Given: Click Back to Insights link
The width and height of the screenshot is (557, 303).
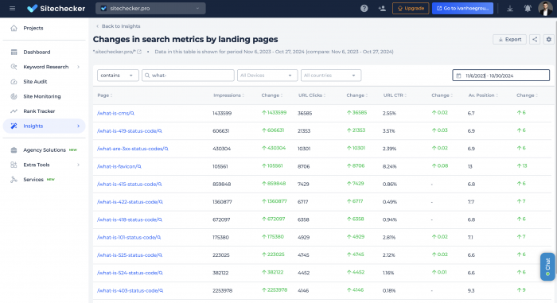Looking at the screenshot, I should click(x=119, y=26).
